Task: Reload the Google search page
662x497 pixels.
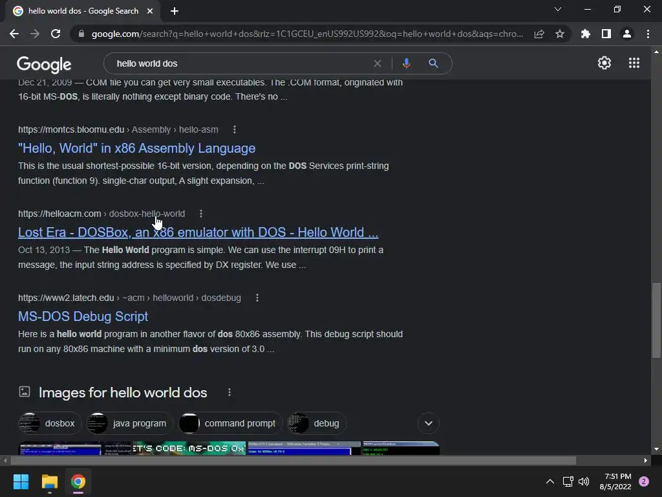Action: [x=56, y=34]
